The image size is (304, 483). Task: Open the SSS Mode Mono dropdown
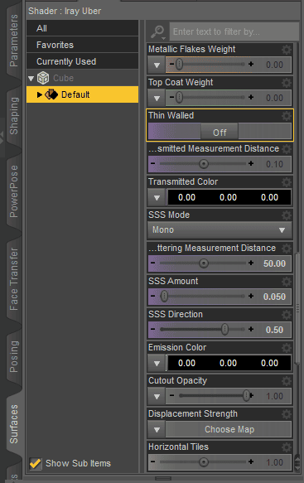click(220, 230)
